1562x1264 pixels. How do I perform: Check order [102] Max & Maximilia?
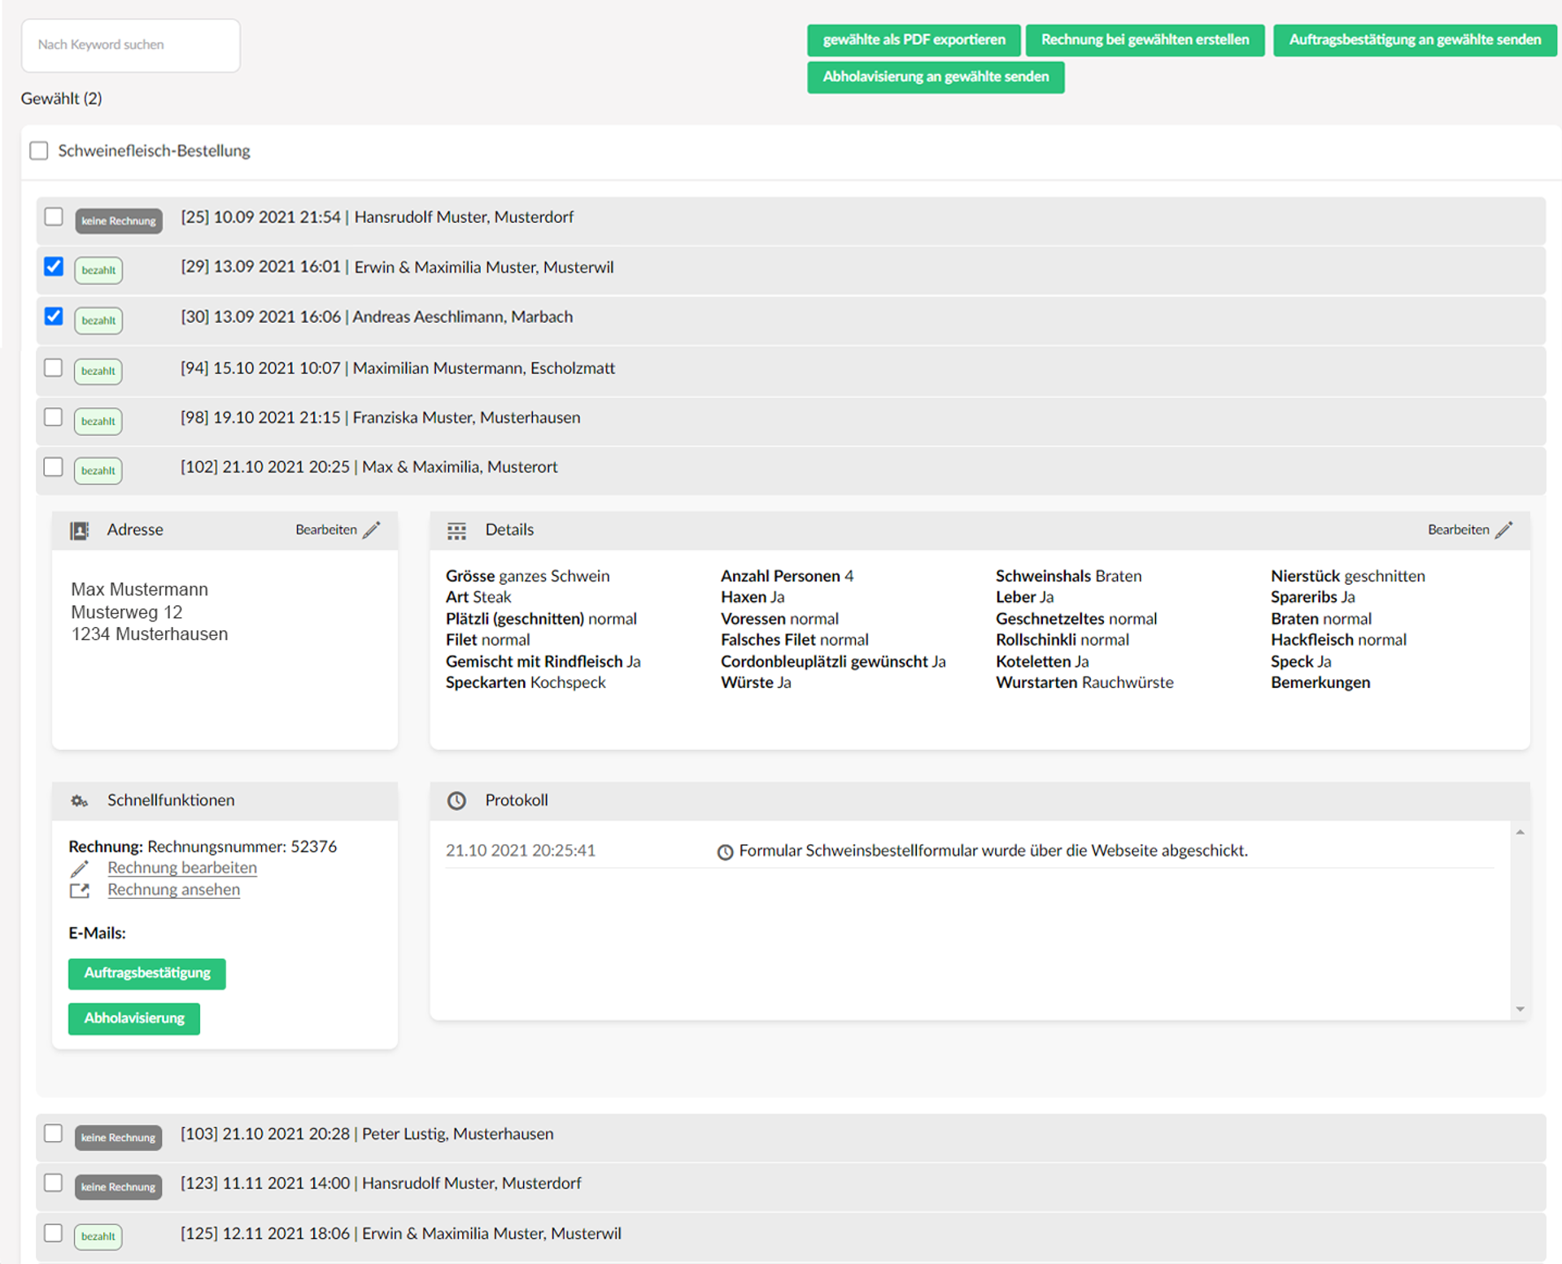pyautogui.click(x=53, y=467)
